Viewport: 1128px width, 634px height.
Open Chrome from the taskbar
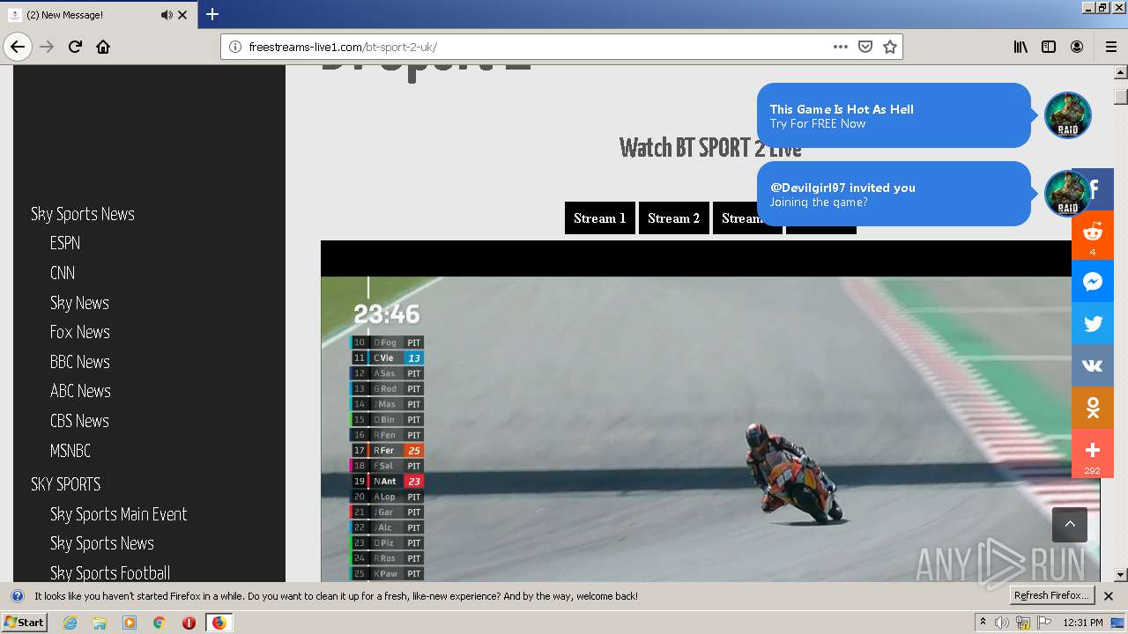point(159,623)
